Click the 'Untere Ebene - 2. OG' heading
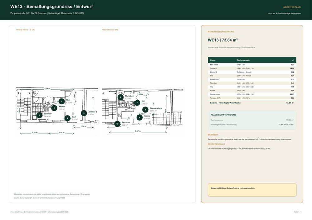312x220 pixels. pyautogui.click(x=26, y=30)
